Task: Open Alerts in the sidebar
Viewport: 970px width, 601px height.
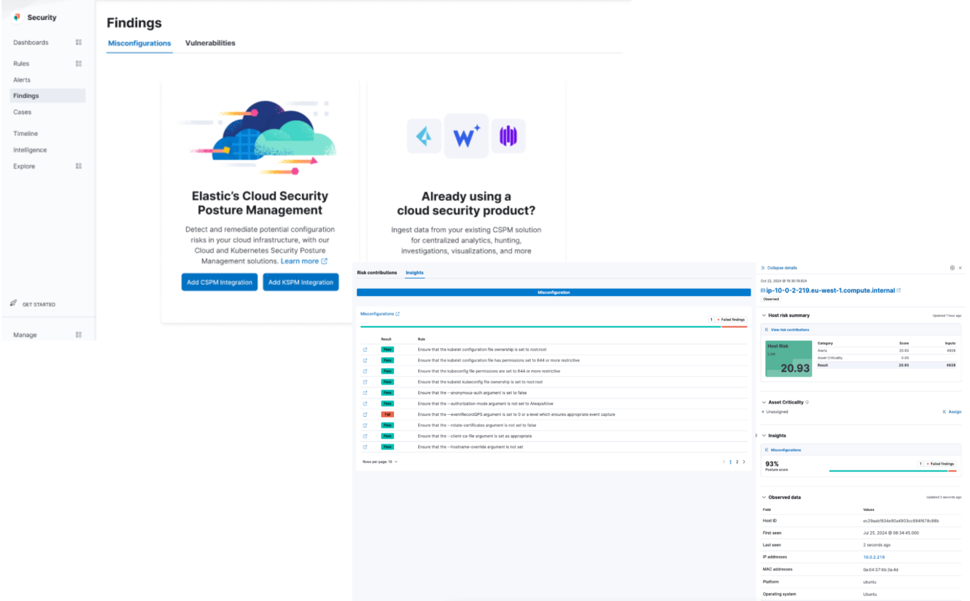Action: click(x=22, y=80)
